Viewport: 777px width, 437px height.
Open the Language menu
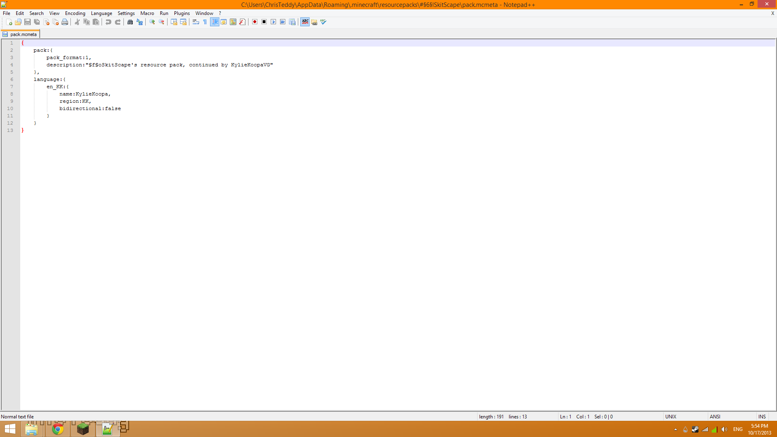click(x=101, y=13)
